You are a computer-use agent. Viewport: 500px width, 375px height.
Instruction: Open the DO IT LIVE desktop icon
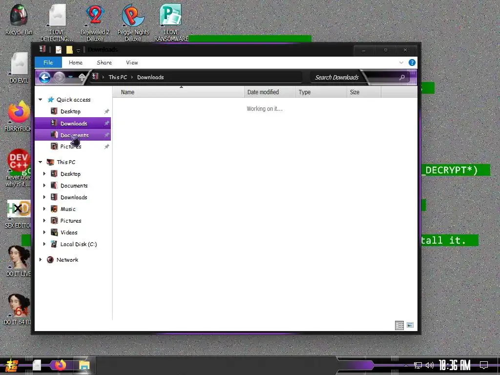19,261
